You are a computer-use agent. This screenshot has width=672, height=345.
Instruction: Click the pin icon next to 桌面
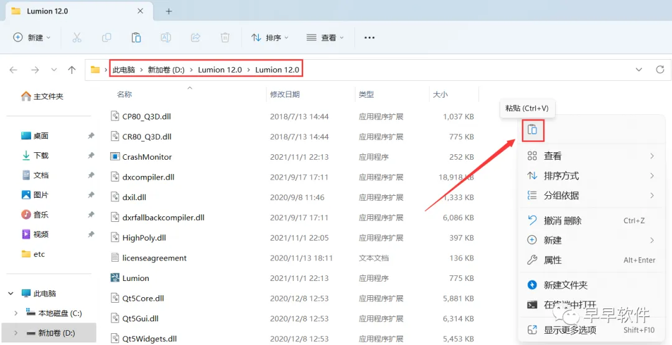(91, 136)
